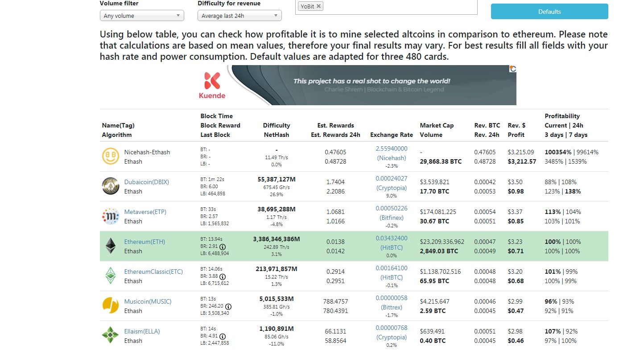The width and height of the screenshot is (644, 350).
Task: Click Ellaism block reward info icon
Action: (223, 336)
